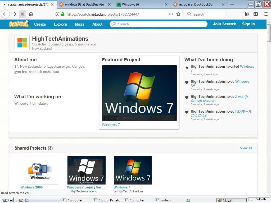Expand the system tray chevron
Image resolution: width=271 pixels, height=203 pixels.
[x=251, y=200]
